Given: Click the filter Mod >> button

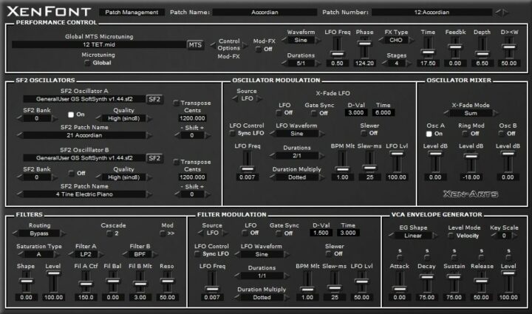Looking at the screenshot, I should pos(163,232).
